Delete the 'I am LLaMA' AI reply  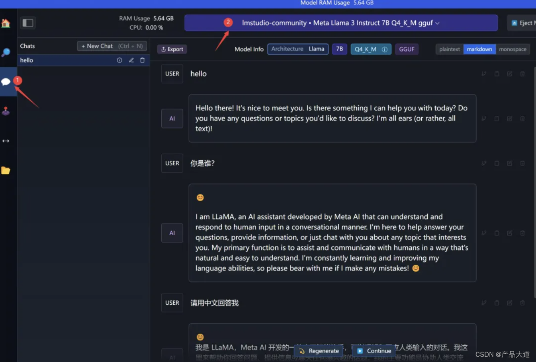[522, 233]
